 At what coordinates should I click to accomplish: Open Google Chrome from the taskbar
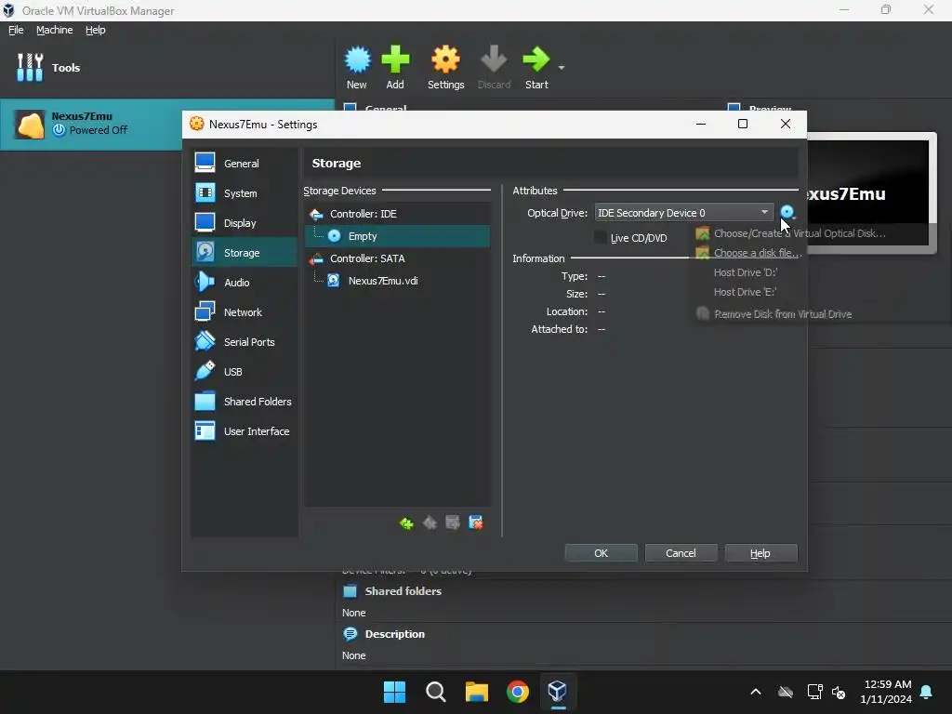point(517,692)
